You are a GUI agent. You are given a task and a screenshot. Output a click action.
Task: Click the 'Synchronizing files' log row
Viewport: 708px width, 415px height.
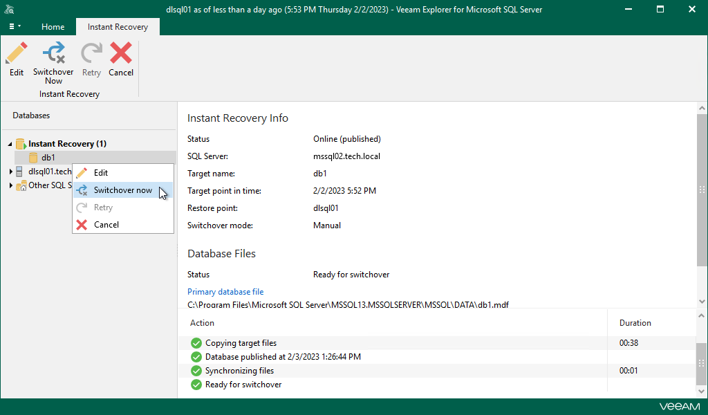click(x=437, y=371)
